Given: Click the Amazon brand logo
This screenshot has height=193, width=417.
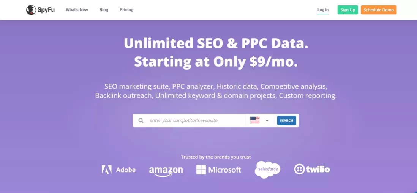Looking at the screenshot, I should coord(166,171).
